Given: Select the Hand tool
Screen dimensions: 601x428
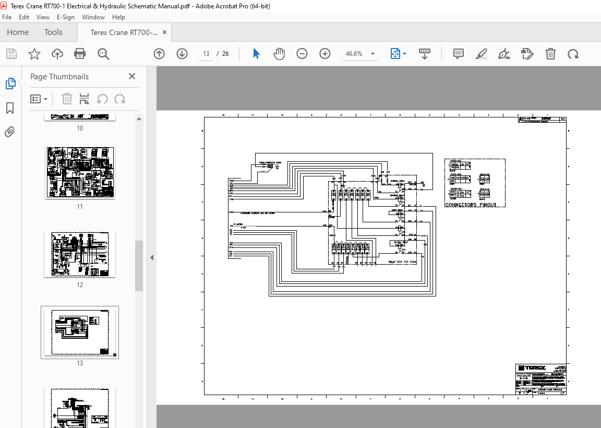Looking at the screenshot, I should pyautogui.click(x=279, y=53).
